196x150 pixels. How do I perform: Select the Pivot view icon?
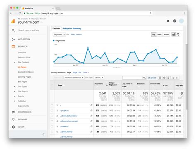[177, 78]
